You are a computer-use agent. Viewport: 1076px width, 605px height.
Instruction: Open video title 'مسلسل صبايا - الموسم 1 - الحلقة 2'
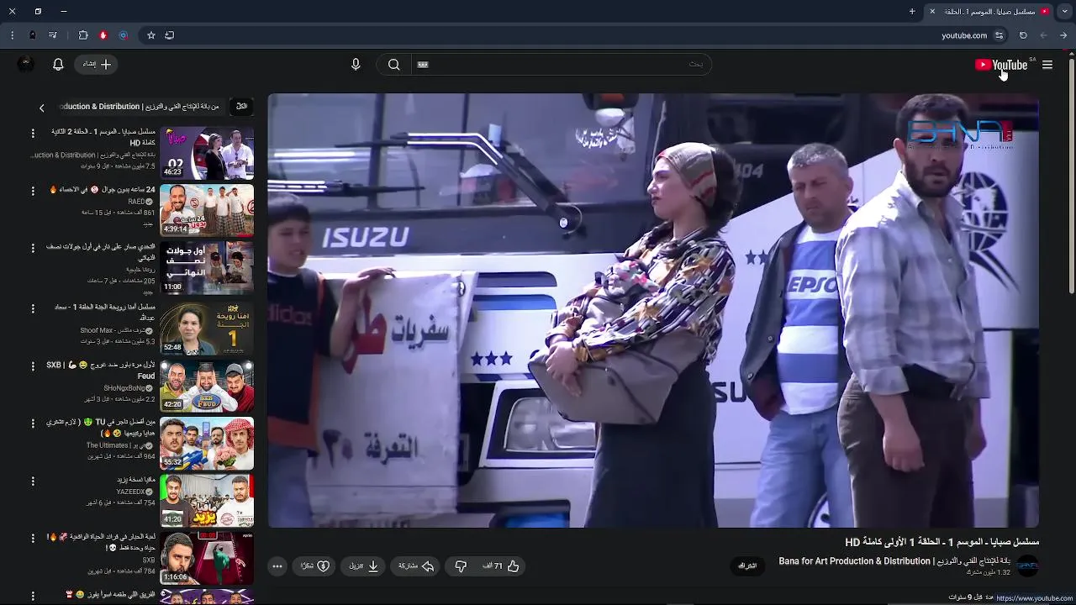(x=103, y=137)
